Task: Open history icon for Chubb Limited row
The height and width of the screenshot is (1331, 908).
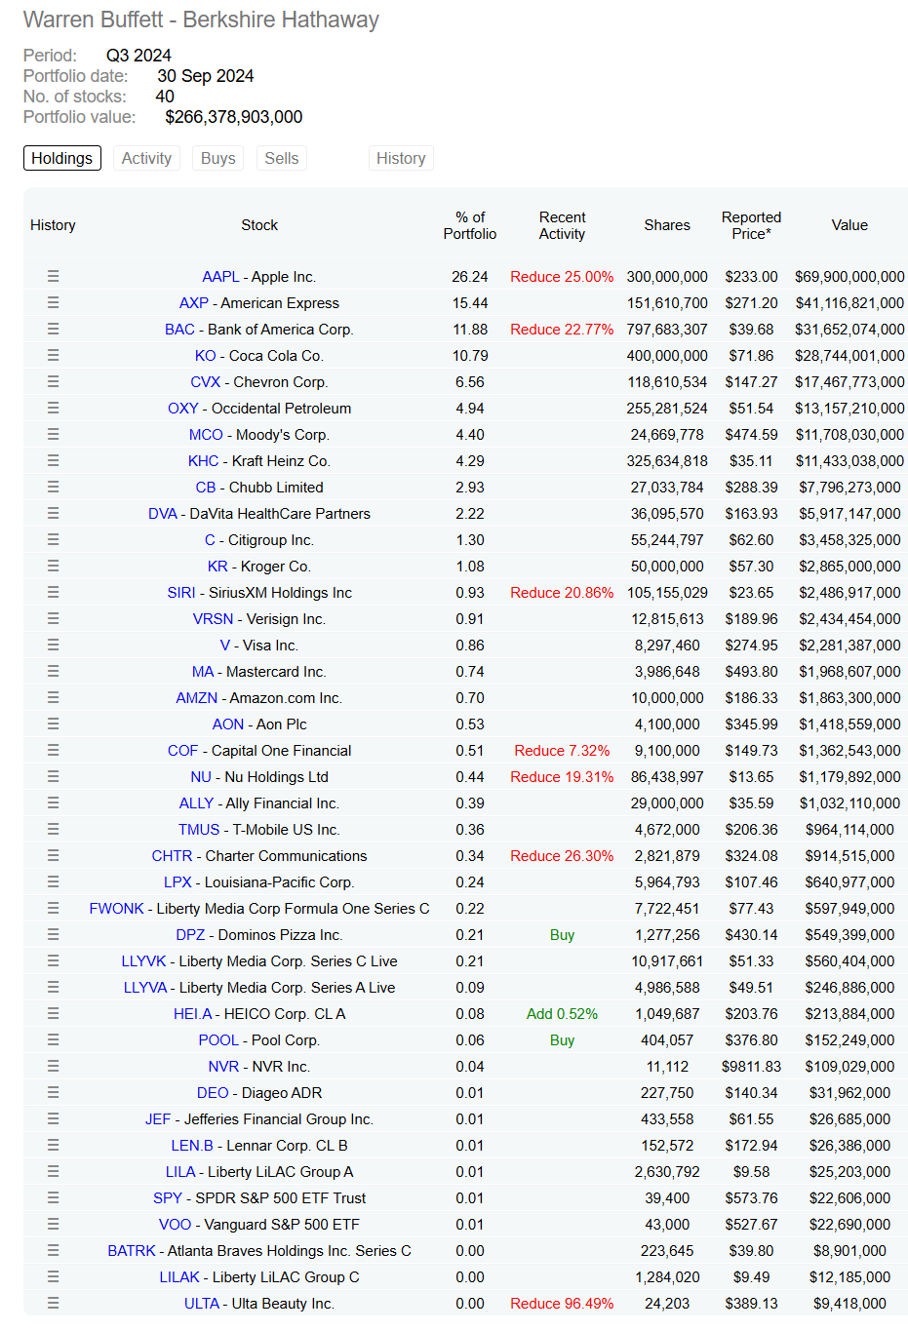Action: (x=53, y=488)
